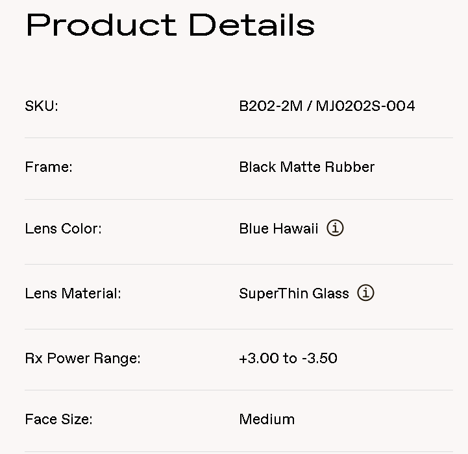
Task: Click the Lens Color label
Action: point(63,228)
